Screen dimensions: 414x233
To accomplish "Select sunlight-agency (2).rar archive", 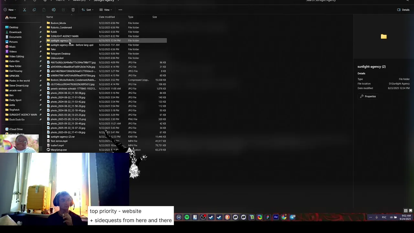I will 63,137.
